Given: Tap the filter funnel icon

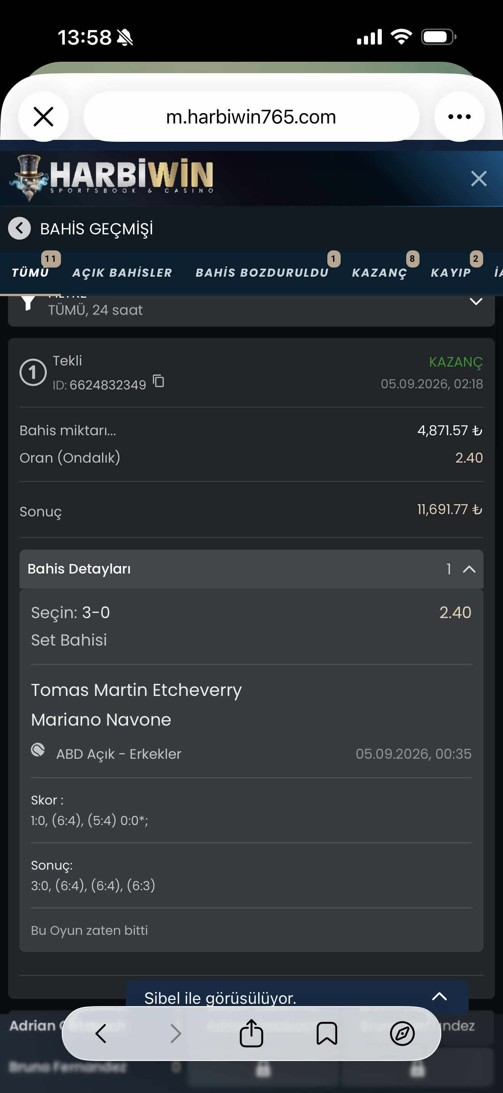Looking at the screenshot, I should click(x=28, y=303).
